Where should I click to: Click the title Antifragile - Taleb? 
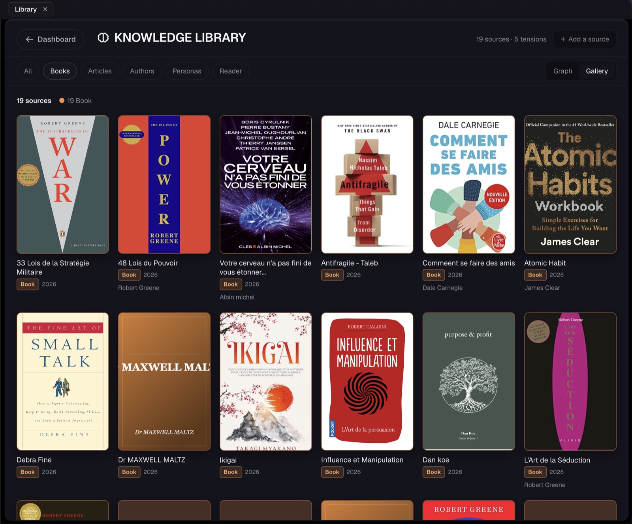[350, 263]
